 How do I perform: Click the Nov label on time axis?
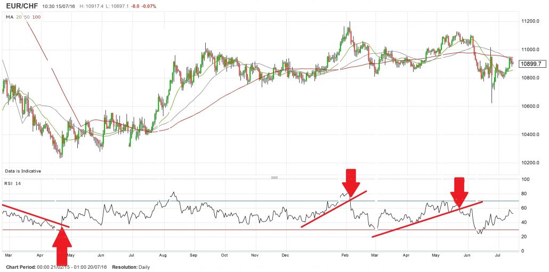point(256,255)
